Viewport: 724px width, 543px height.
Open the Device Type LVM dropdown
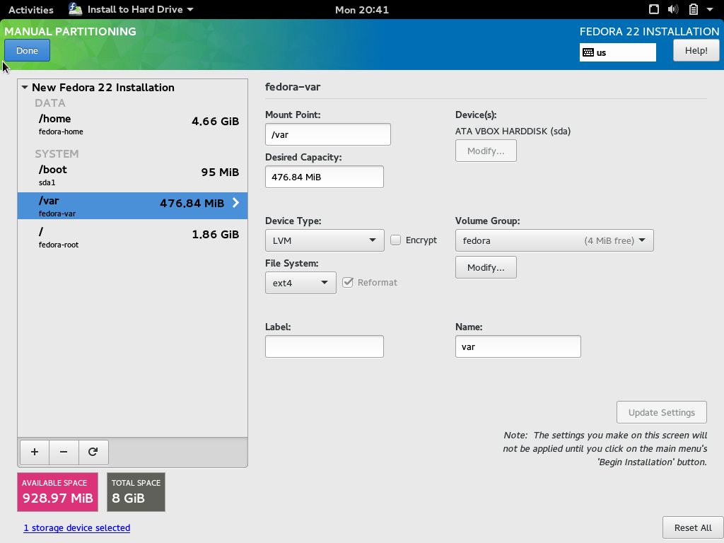[325, 240]
